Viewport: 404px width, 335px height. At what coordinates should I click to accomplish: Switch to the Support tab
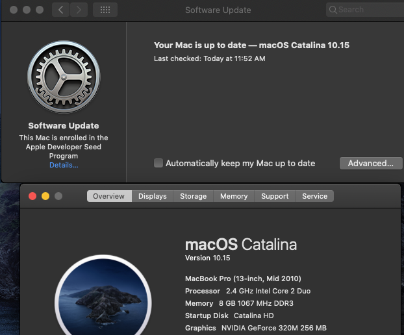click(x=275, y=196)
